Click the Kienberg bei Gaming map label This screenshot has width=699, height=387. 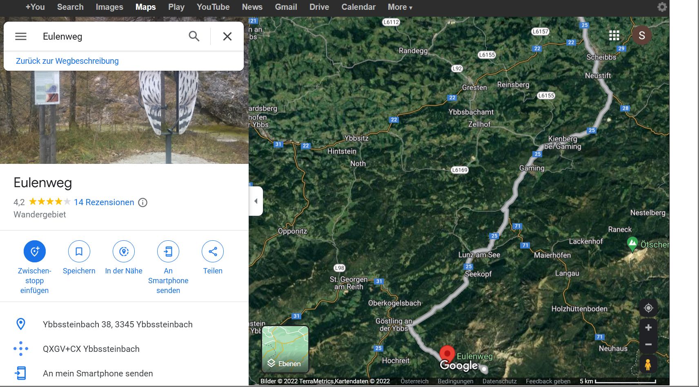click(x=563, y=143)
